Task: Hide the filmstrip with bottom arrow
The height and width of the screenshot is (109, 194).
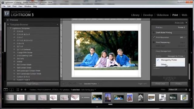Action: 97,107
